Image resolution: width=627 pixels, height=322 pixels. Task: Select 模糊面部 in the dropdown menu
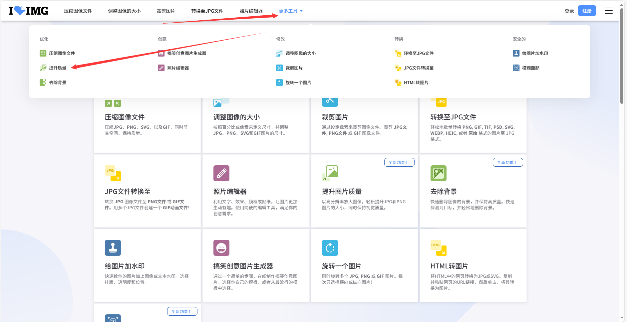pyautogui.click(x=531, y=68)
